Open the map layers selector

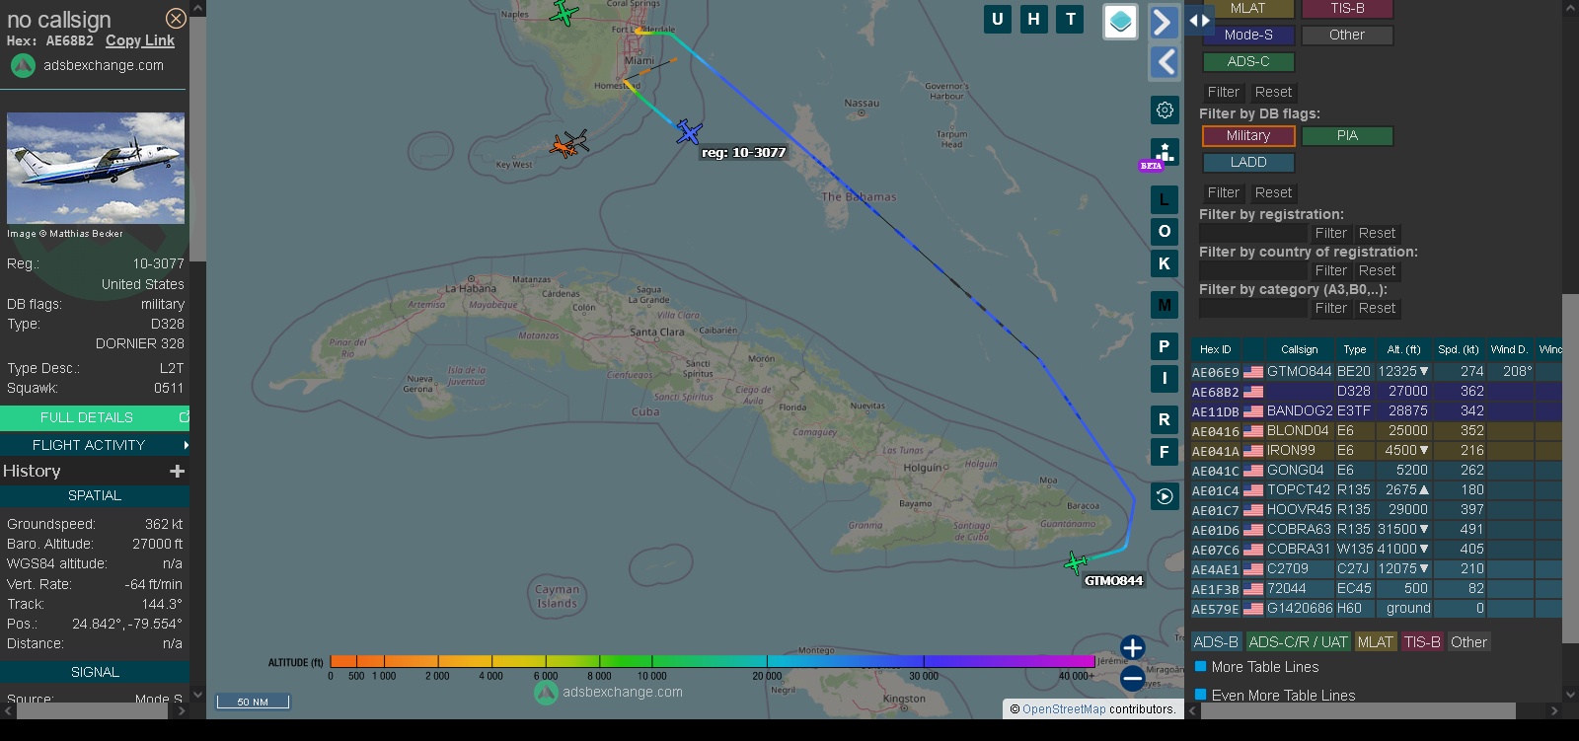coord(1120,22)
